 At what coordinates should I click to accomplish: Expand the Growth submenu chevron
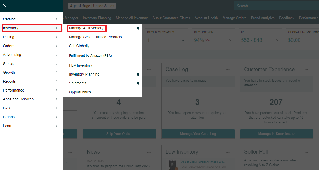[57, 72]
